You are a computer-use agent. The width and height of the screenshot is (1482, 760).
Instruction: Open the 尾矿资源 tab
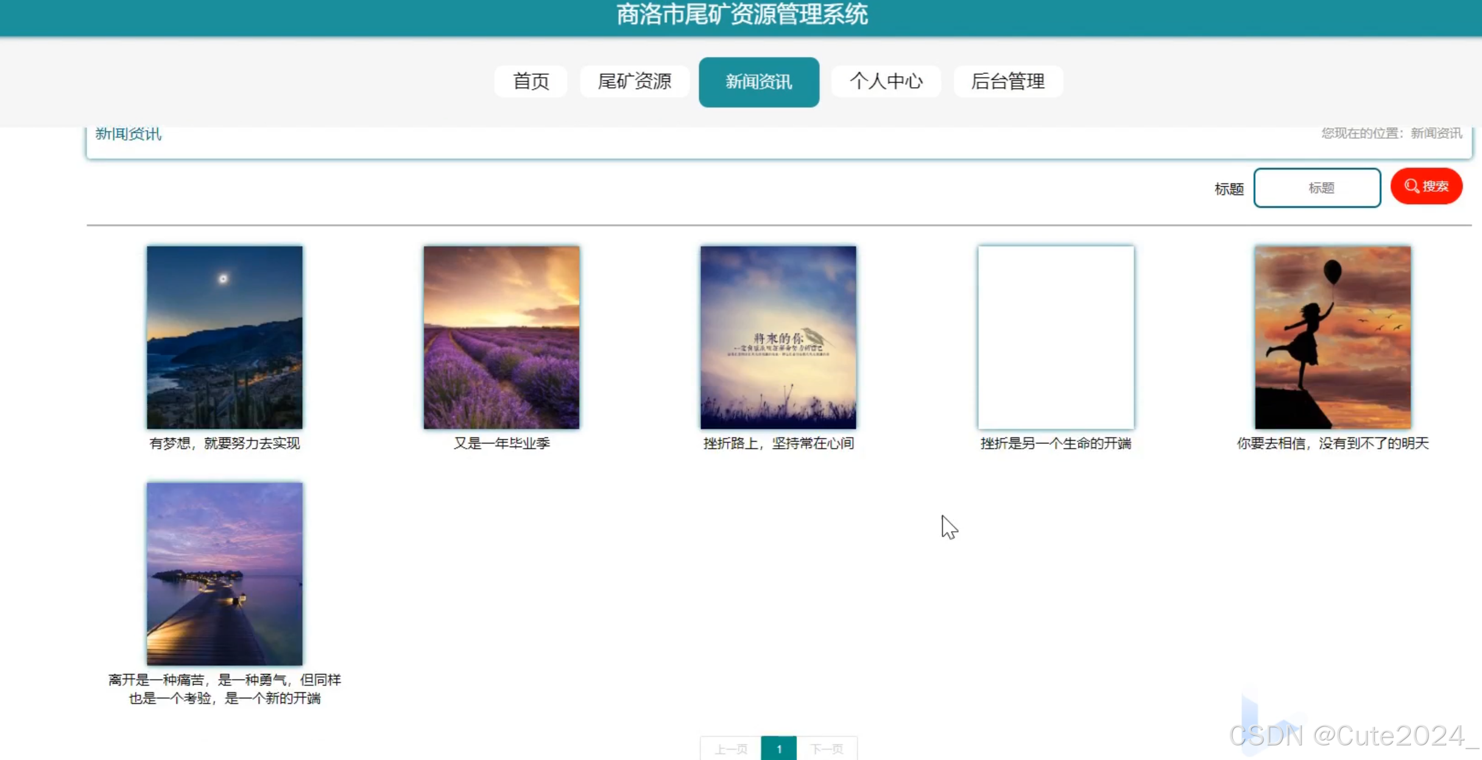click(x=634, y=81)
